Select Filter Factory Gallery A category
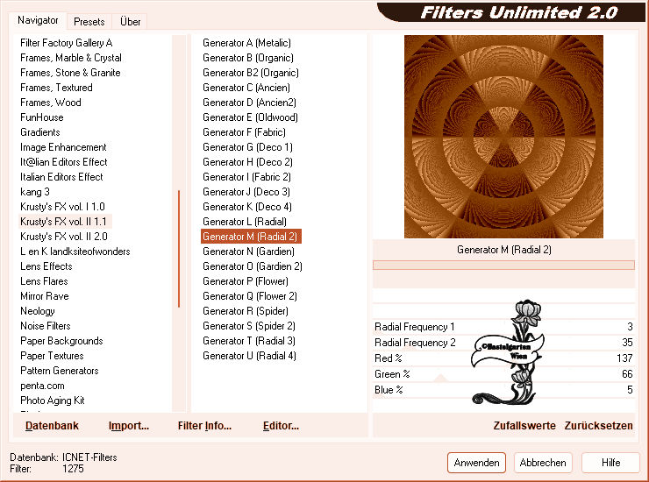The height and width of the screenshot is (482, 649). coord(67,43)
